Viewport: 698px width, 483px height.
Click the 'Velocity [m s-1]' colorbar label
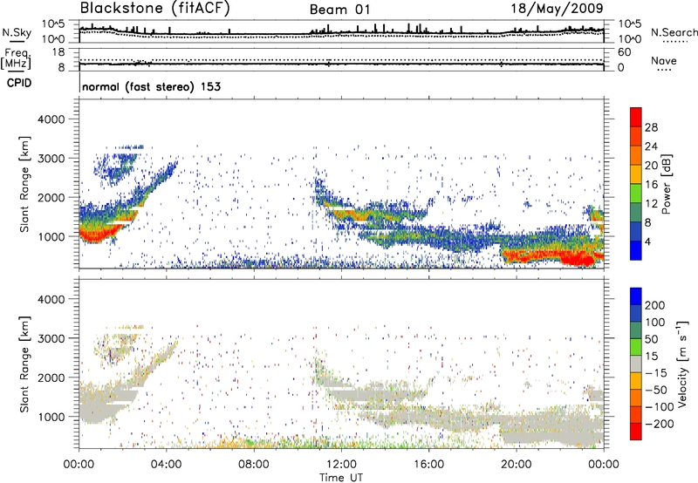(682, 364)
